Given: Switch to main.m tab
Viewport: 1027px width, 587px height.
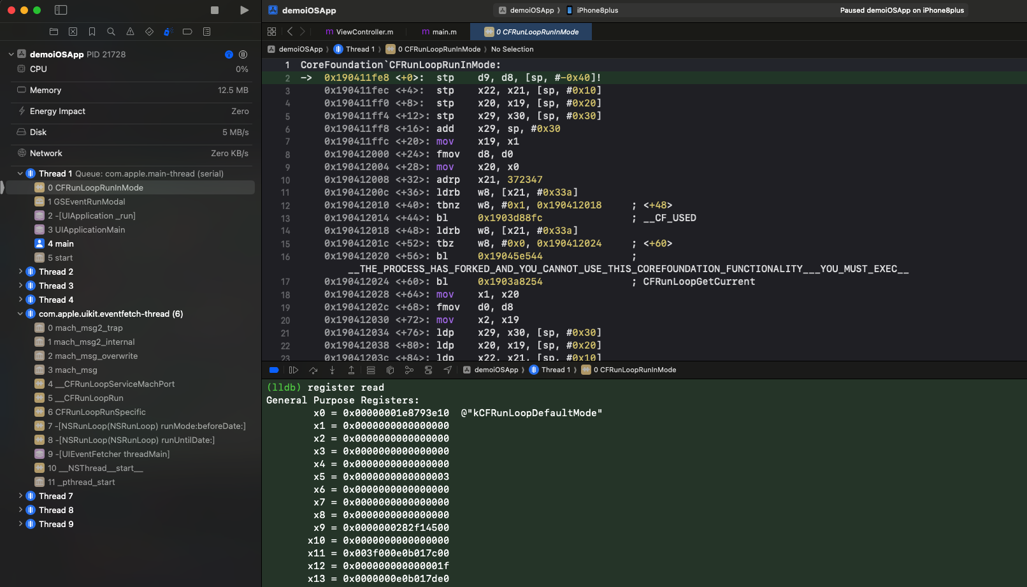Looking at the screenshot, I should [439, 32].
